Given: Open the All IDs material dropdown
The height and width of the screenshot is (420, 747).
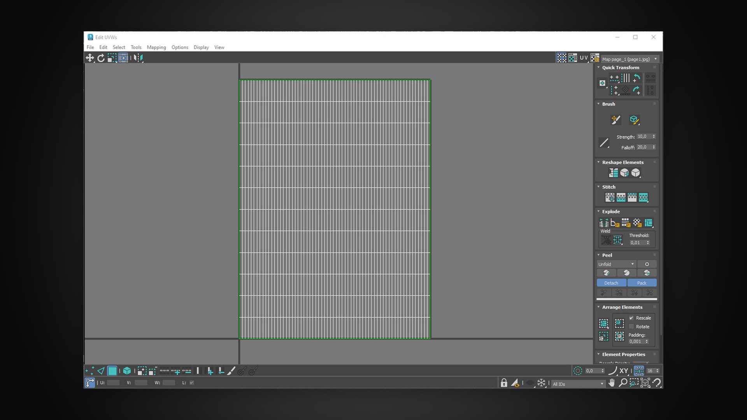Looking at the screenshot, I should (578, 384).
